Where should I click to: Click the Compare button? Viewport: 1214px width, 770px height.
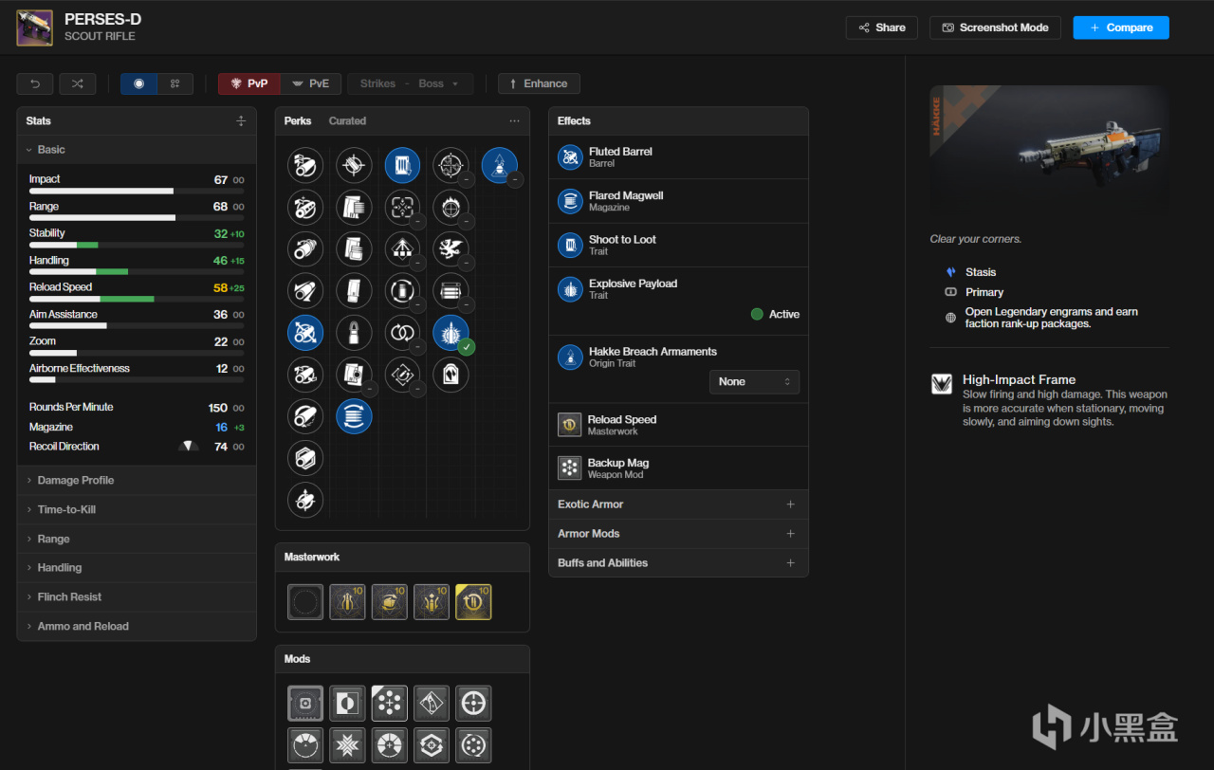[x=1120, y=27]
